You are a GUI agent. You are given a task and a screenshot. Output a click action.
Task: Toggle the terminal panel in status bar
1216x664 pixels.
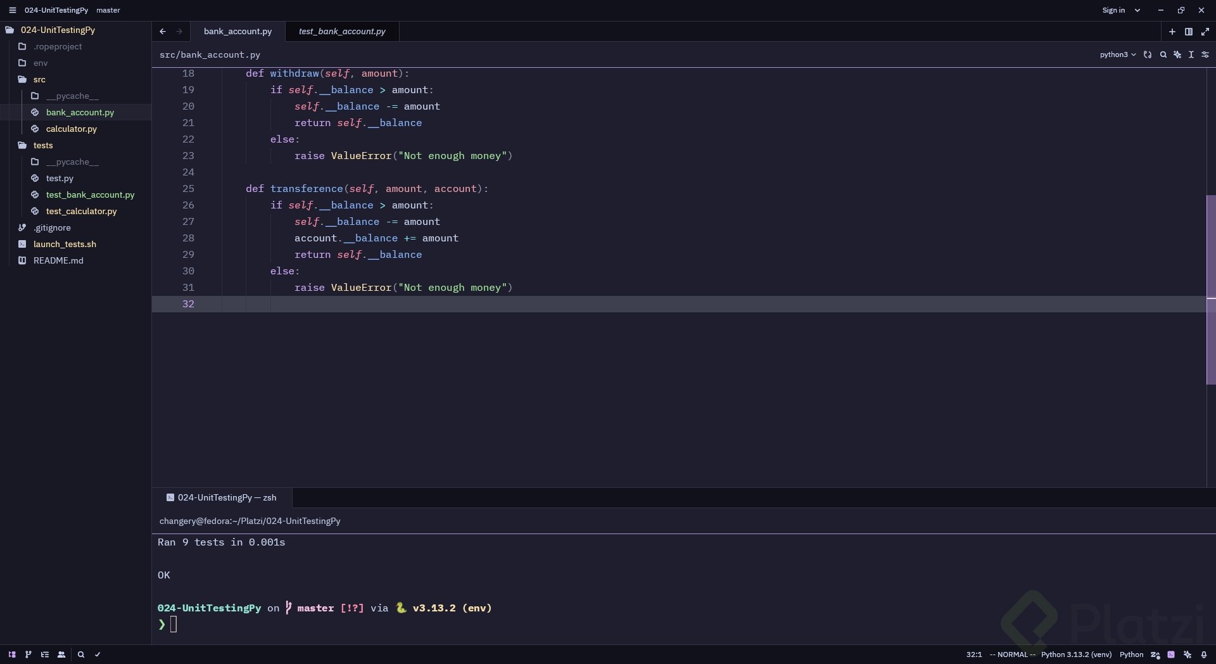coord(1171,654)
